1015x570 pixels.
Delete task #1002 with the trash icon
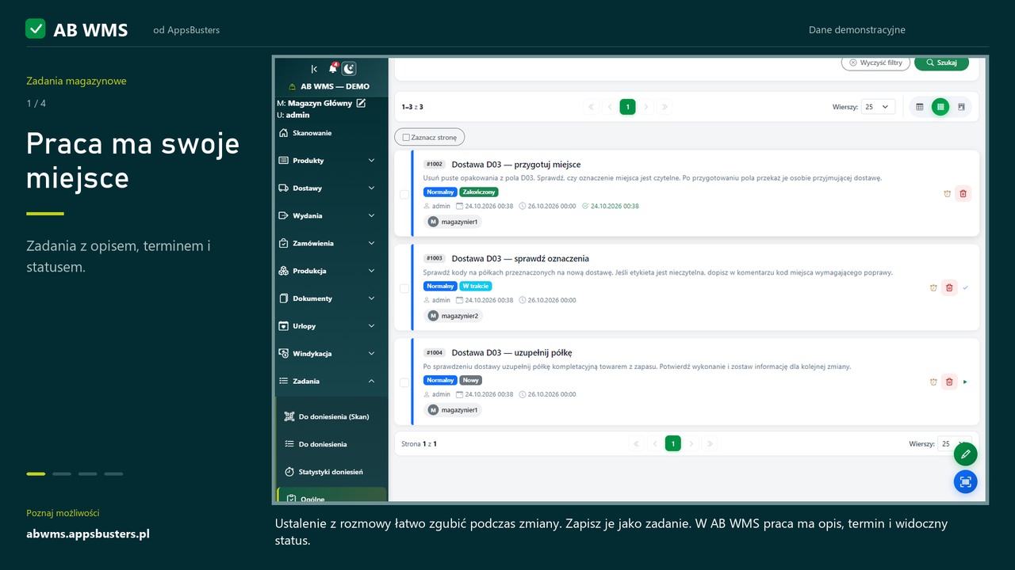(963, 193)
